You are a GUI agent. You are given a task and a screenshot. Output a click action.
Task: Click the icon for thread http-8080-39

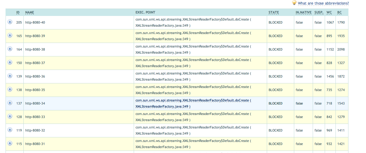click(x=10, y=35)
